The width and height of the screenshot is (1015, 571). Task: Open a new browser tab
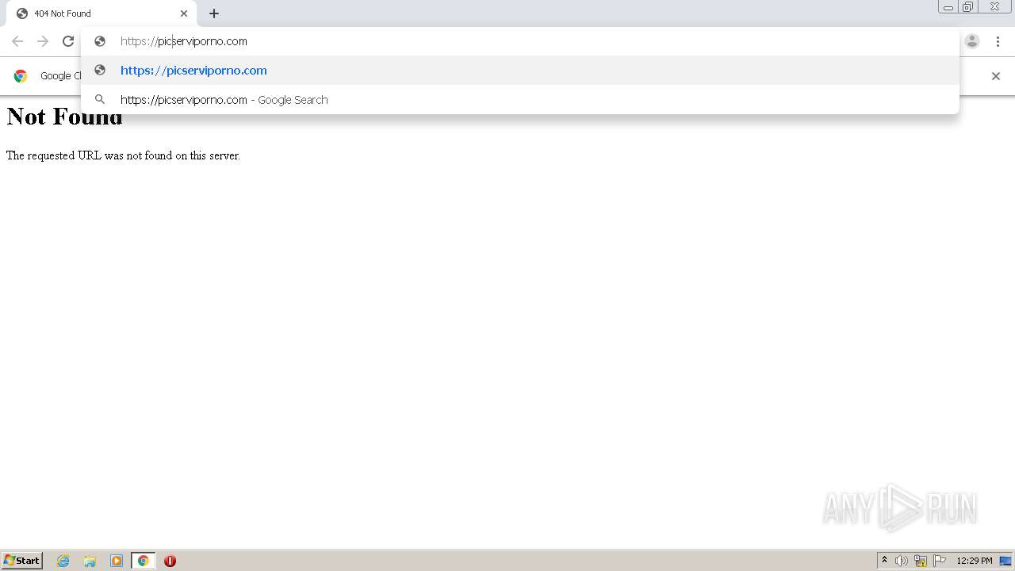[214, 13]
